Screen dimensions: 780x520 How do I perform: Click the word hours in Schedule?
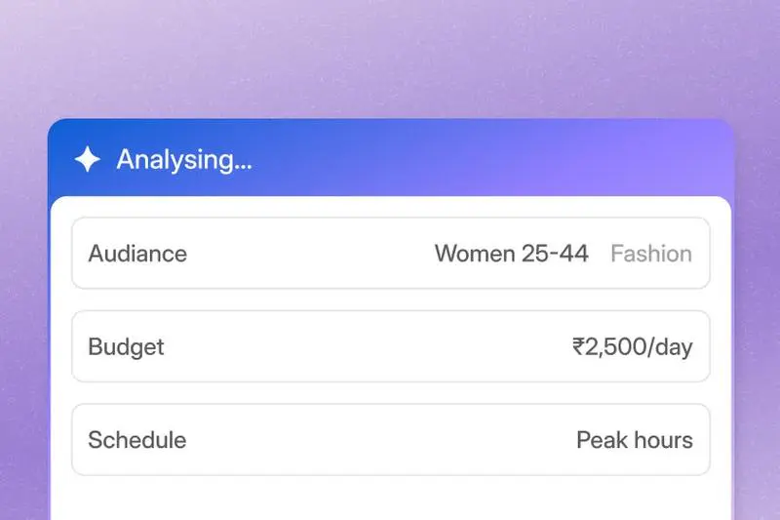663,440
